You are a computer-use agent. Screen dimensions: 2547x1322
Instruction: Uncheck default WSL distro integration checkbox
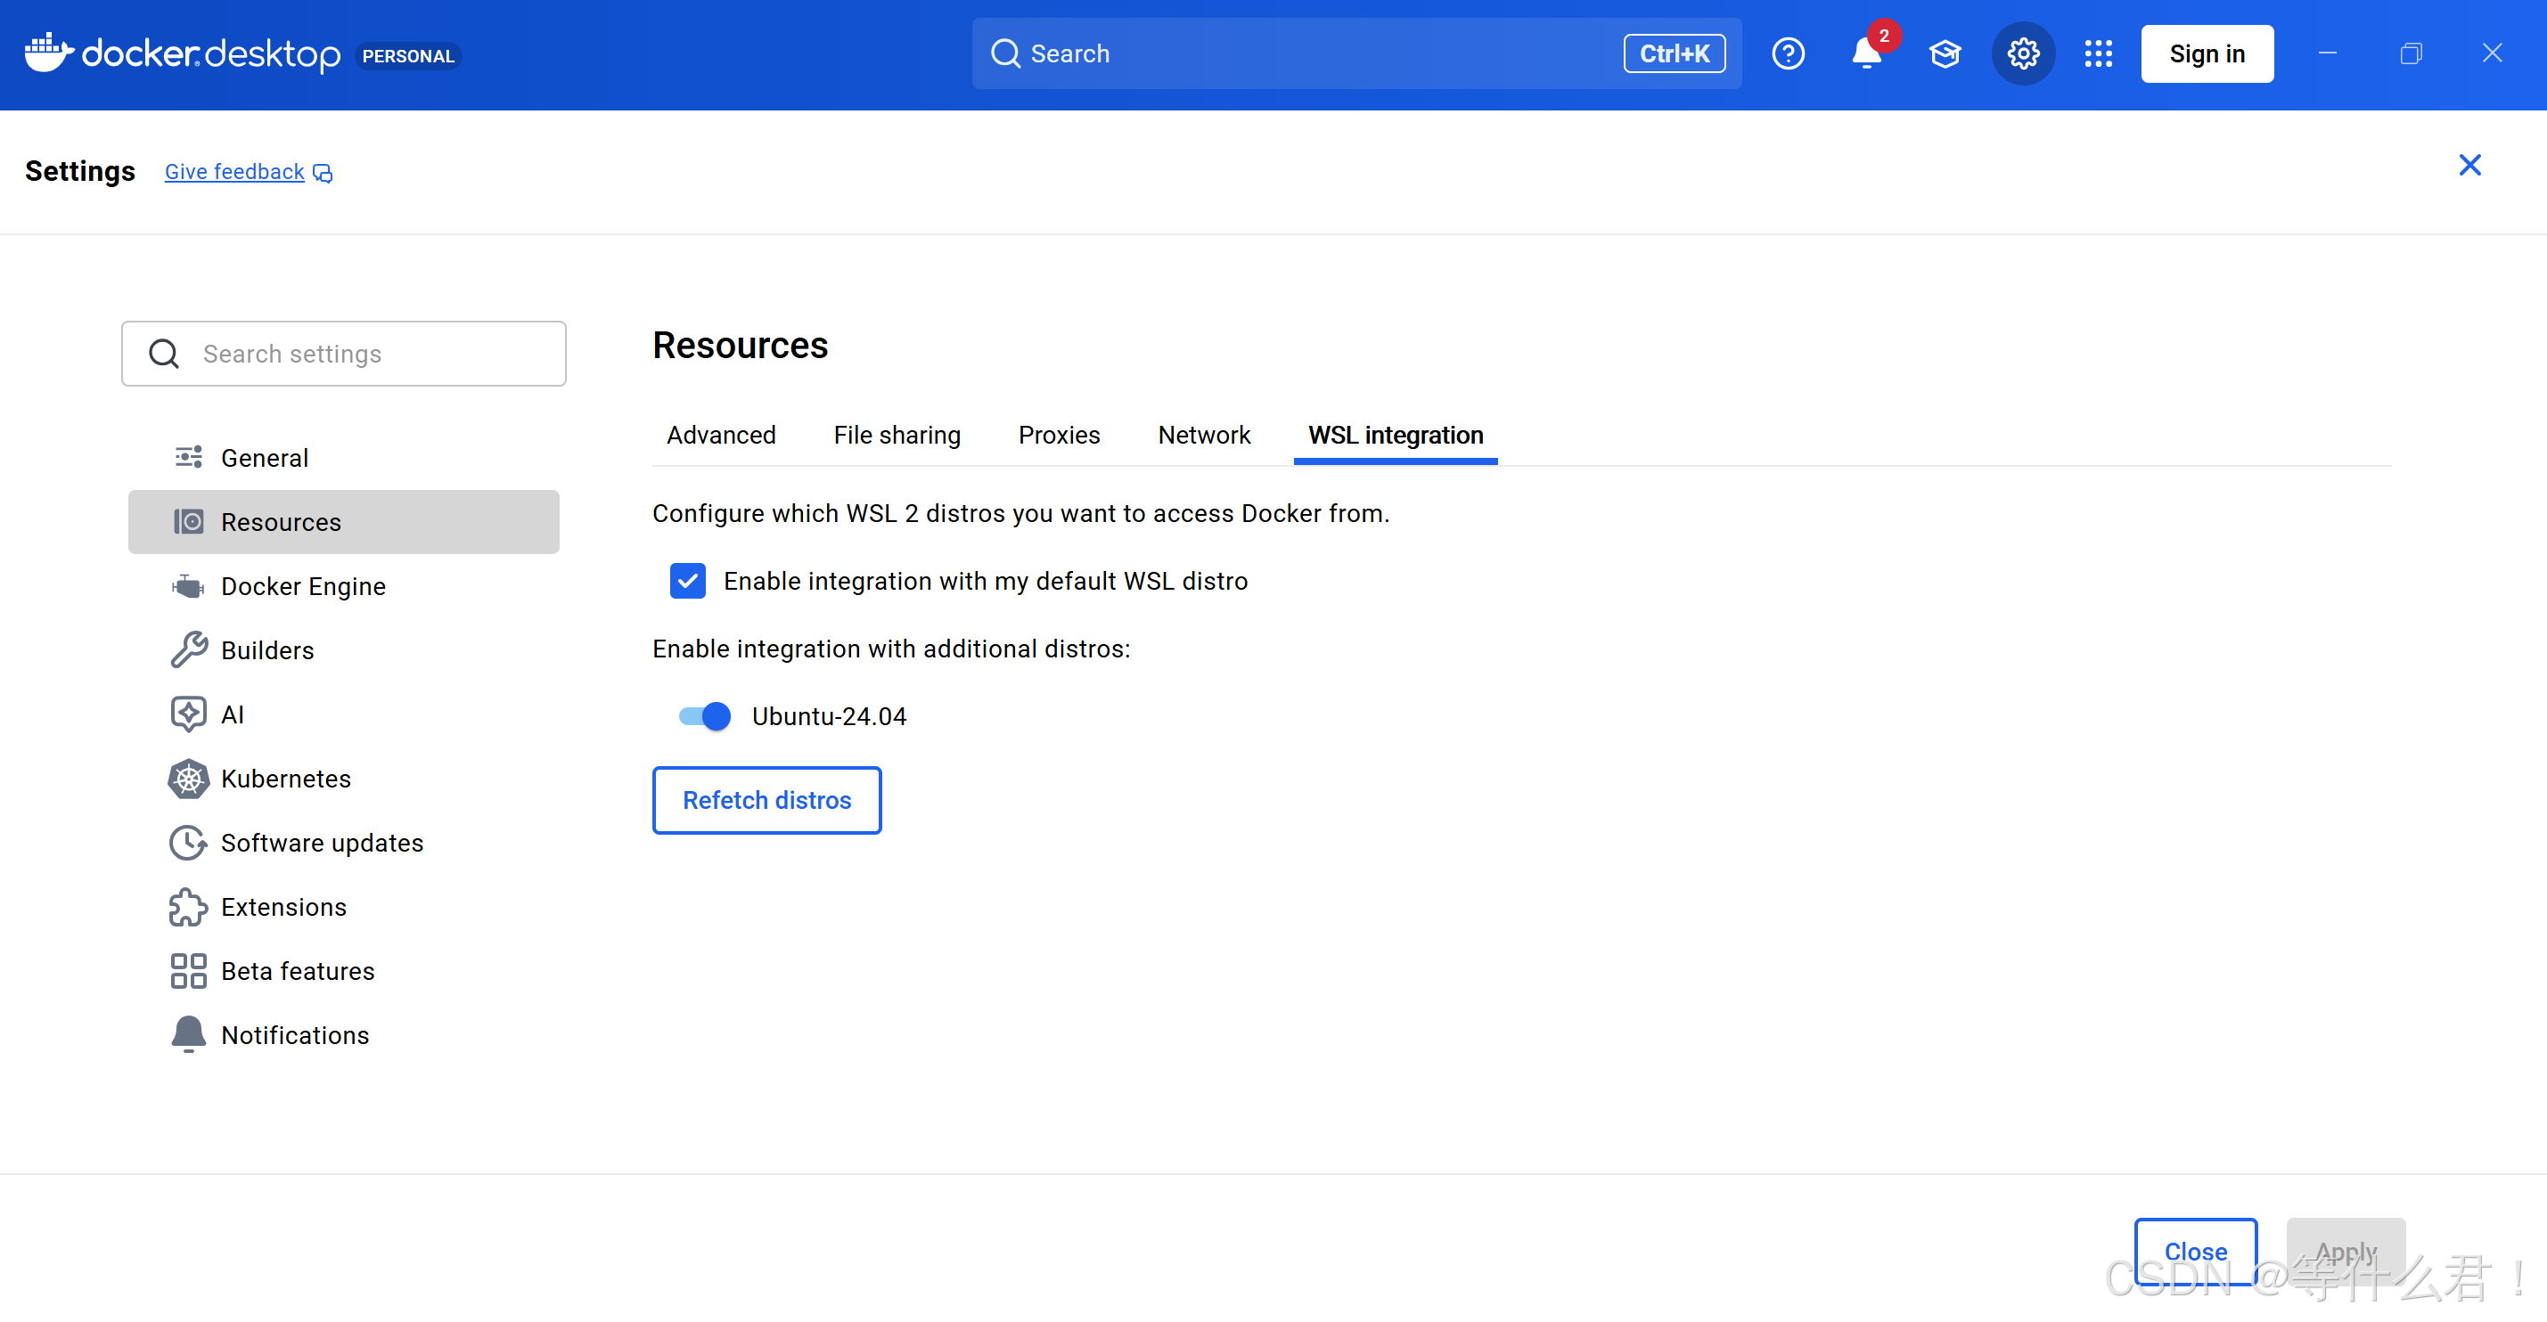click(687, 581)
